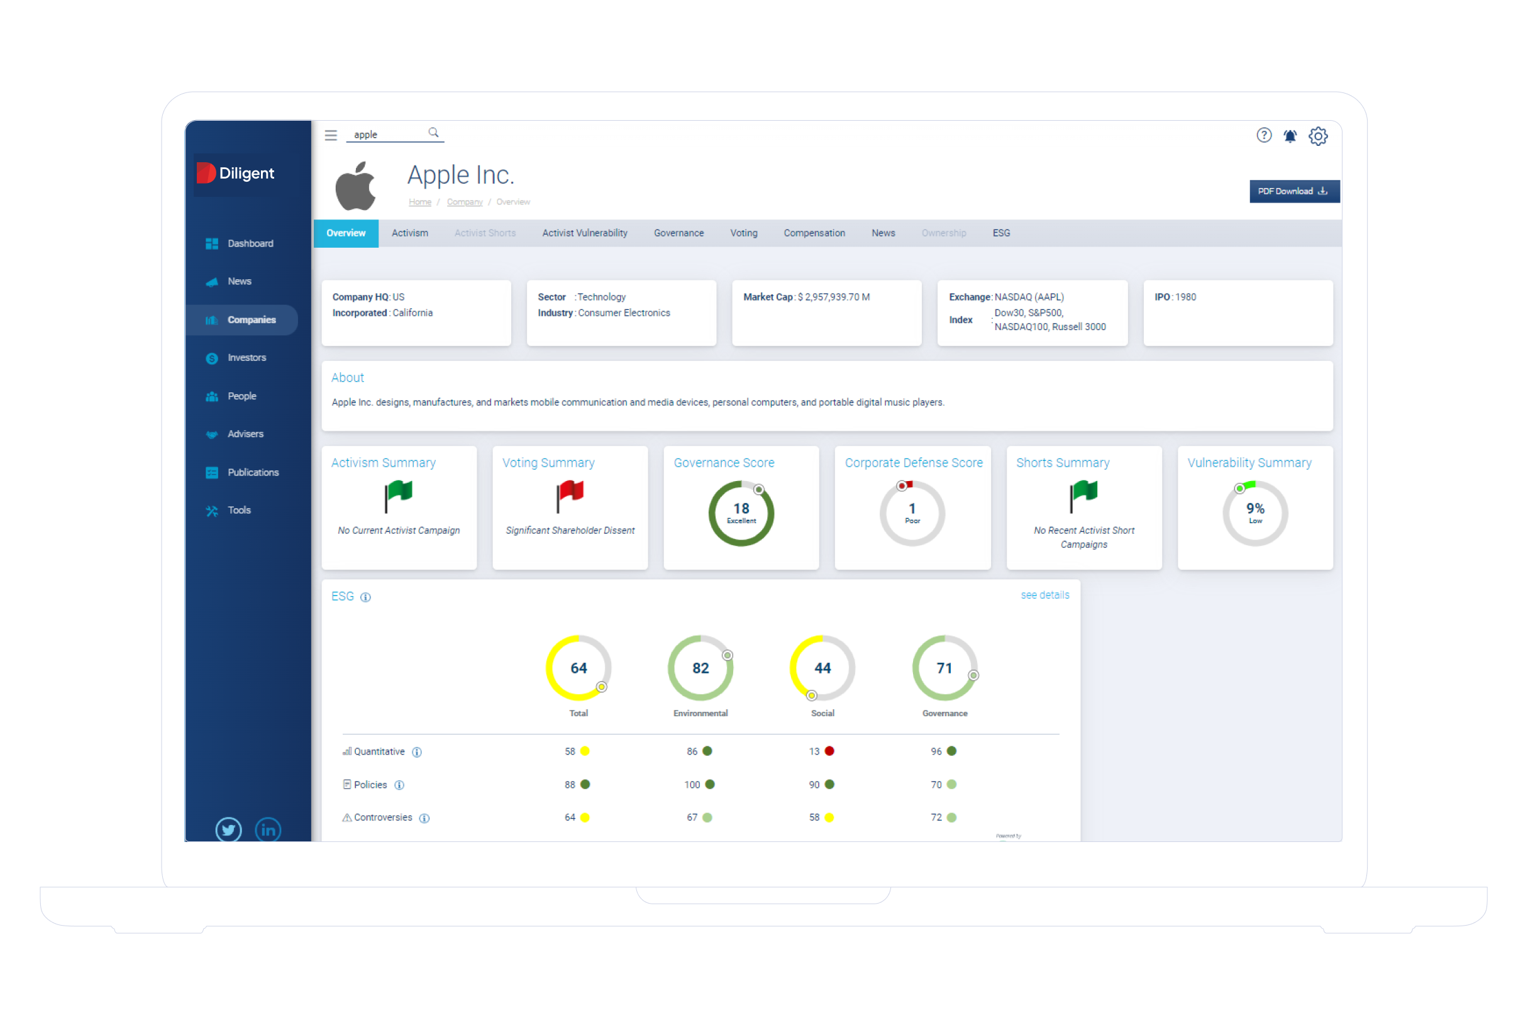Open the Activist Vulnerability tab
Viewport: 1528px width, 1025px height.
coord(584,233)
